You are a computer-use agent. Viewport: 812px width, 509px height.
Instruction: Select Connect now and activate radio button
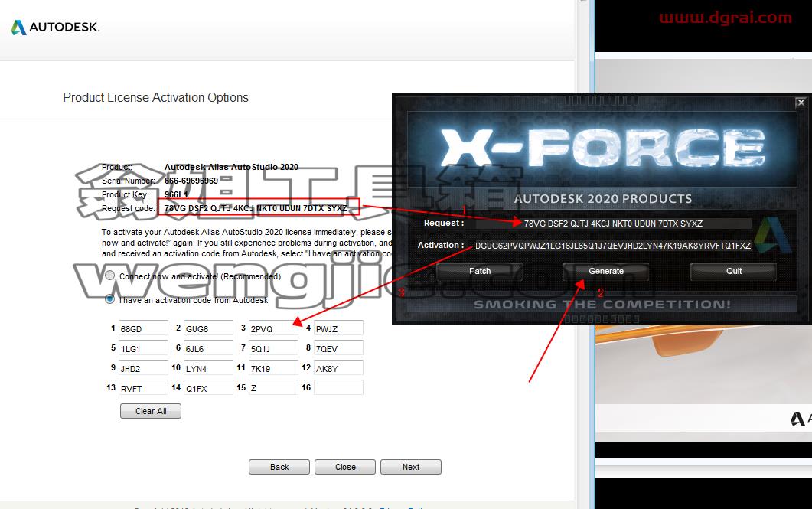pyautogui.click(x=109, y=276)
